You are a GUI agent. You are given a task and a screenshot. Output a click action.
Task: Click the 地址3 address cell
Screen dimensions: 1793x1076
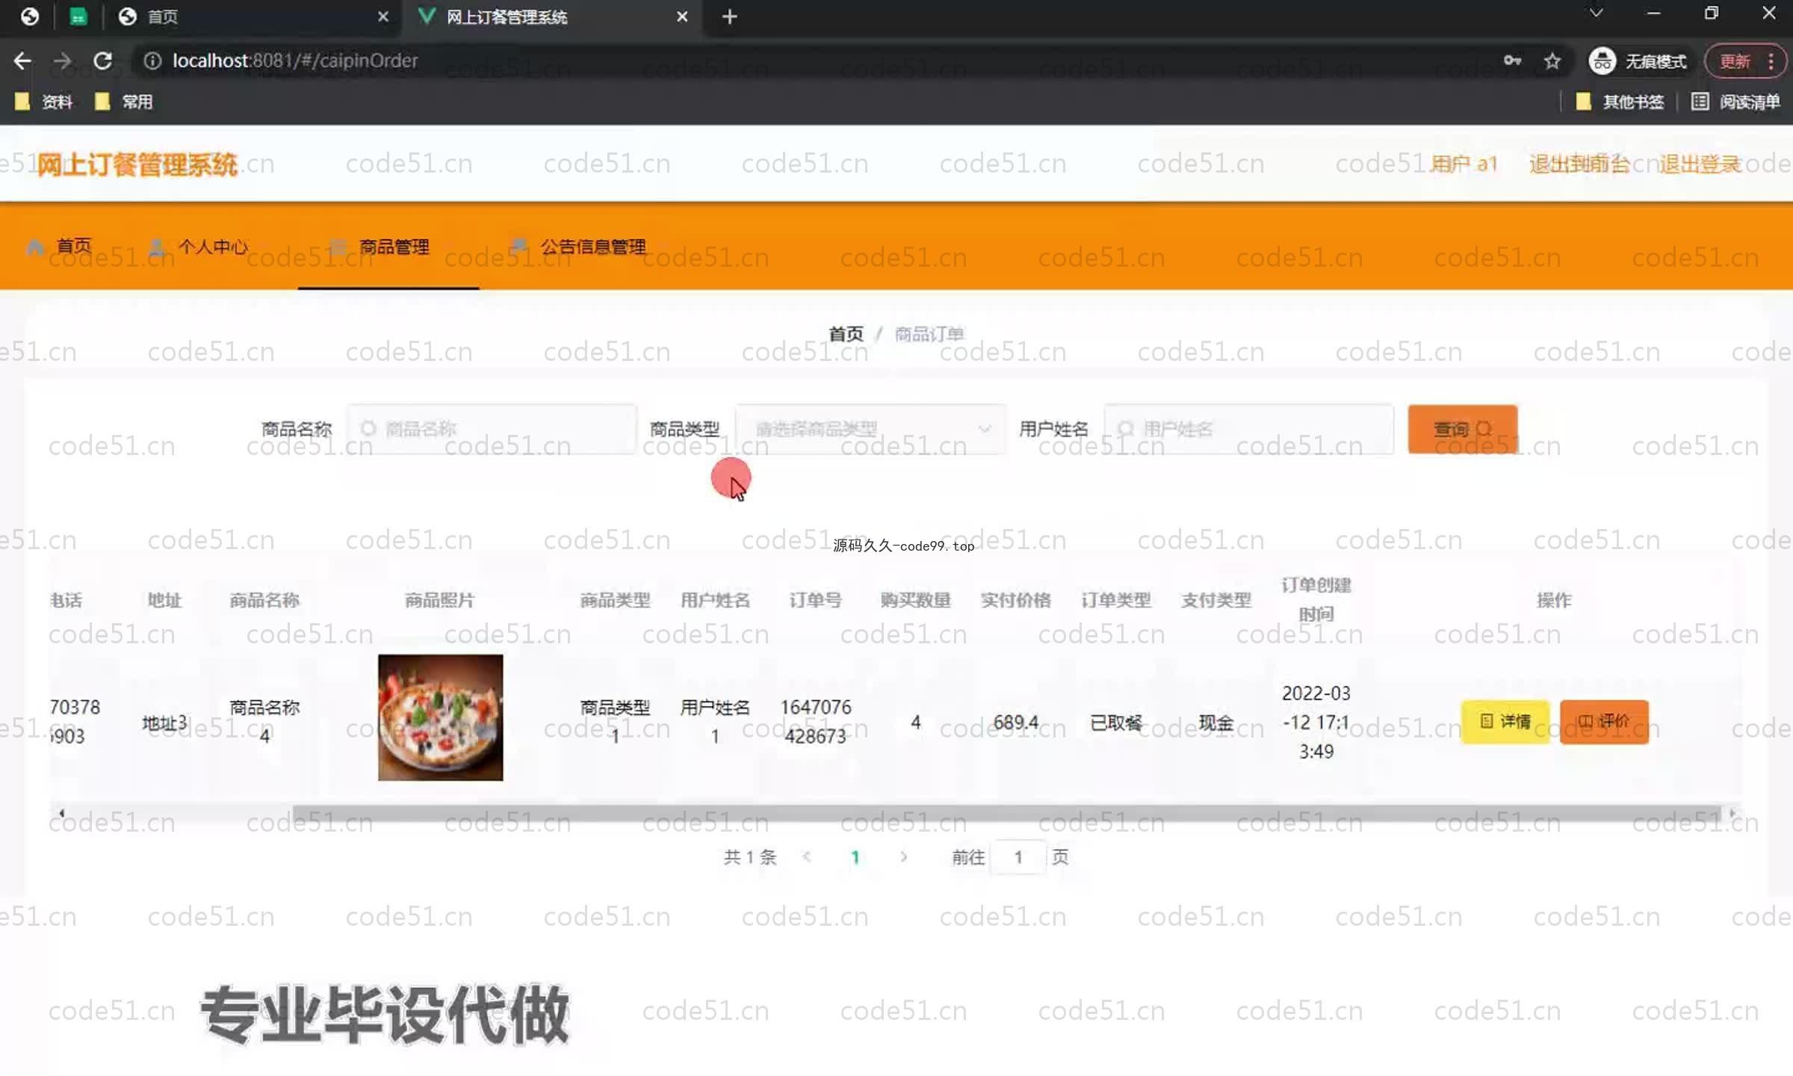point(164,722)
